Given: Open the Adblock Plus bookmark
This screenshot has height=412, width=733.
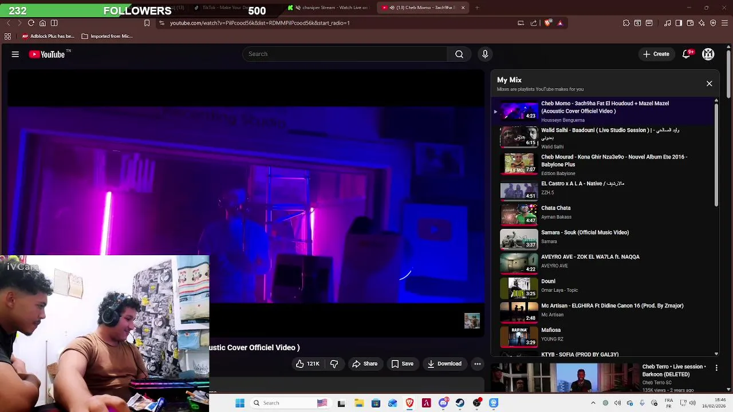Looking at the screenshot, I should pyautogui.click(x=49, y=36).
